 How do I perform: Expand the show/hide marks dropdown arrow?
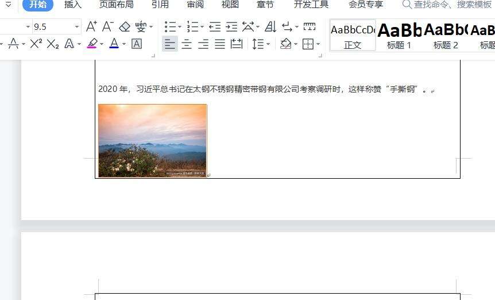point(297,27)
